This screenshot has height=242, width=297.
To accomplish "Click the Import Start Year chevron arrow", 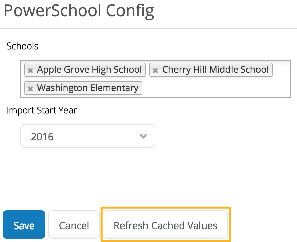I will coord(143,136).
